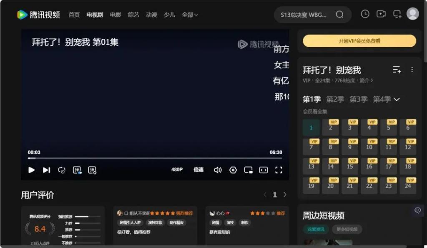Mute the video volume
The image size is (427, 248).
click(x=218, y=170)
